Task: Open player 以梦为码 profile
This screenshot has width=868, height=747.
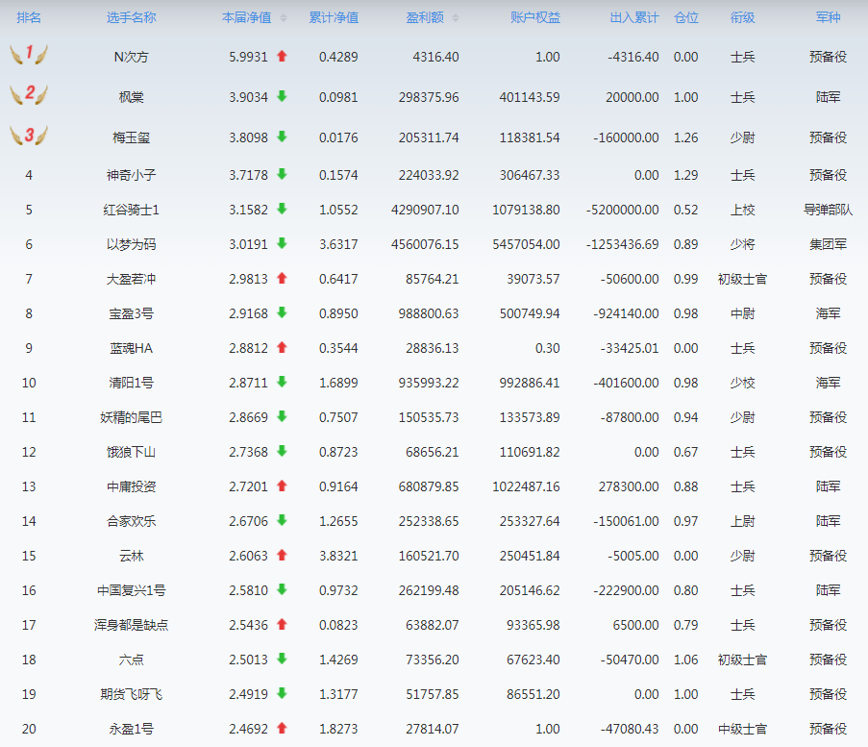Action: pos(131,244)
